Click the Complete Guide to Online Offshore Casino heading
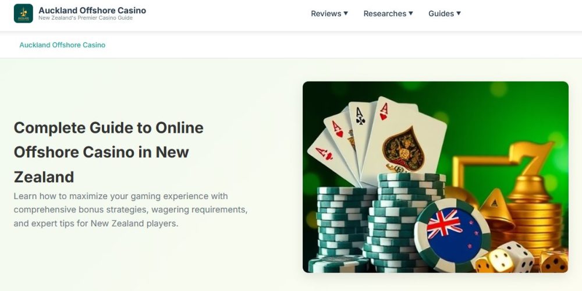The image size is (582, 291). (109, 152)
